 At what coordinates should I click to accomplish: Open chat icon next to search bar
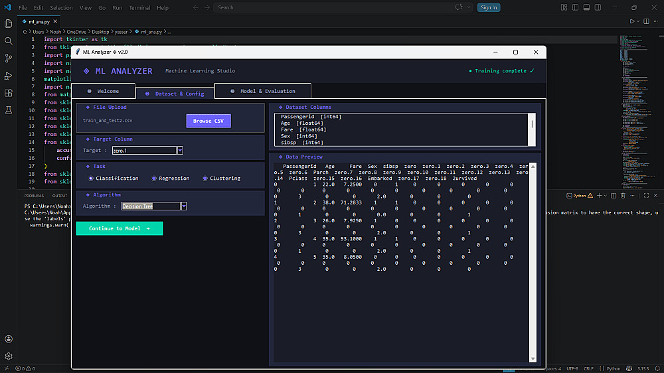click(459, 7)
